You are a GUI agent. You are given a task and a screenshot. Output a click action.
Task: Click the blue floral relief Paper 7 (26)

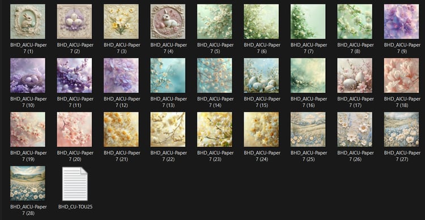pos(355,130)
